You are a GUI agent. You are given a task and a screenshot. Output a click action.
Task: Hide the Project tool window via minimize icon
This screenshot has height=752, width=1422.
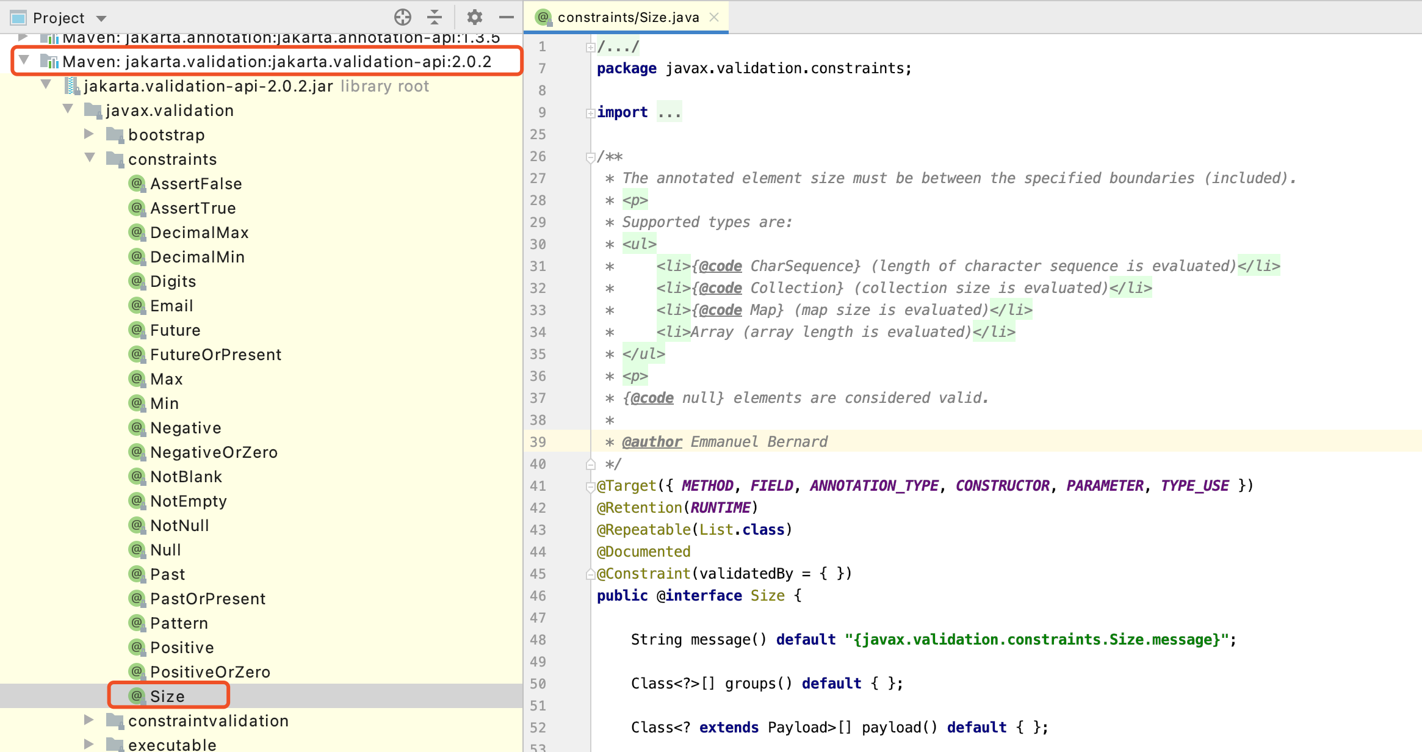(507, 17)
